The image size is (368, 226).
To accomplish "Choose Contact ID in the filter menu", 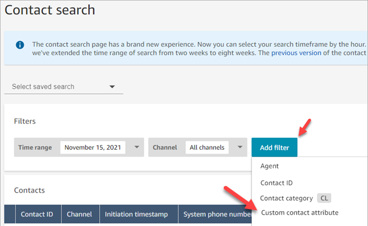I will coord(276,183).
